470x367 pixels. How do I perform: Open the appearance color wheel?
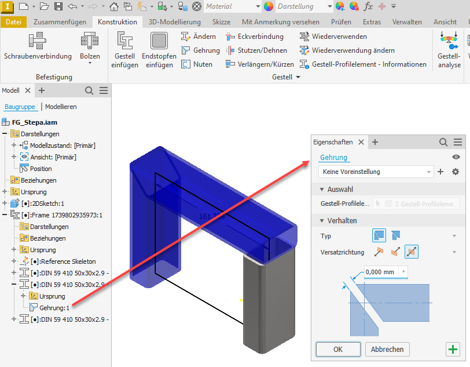(x=269, y=6)
